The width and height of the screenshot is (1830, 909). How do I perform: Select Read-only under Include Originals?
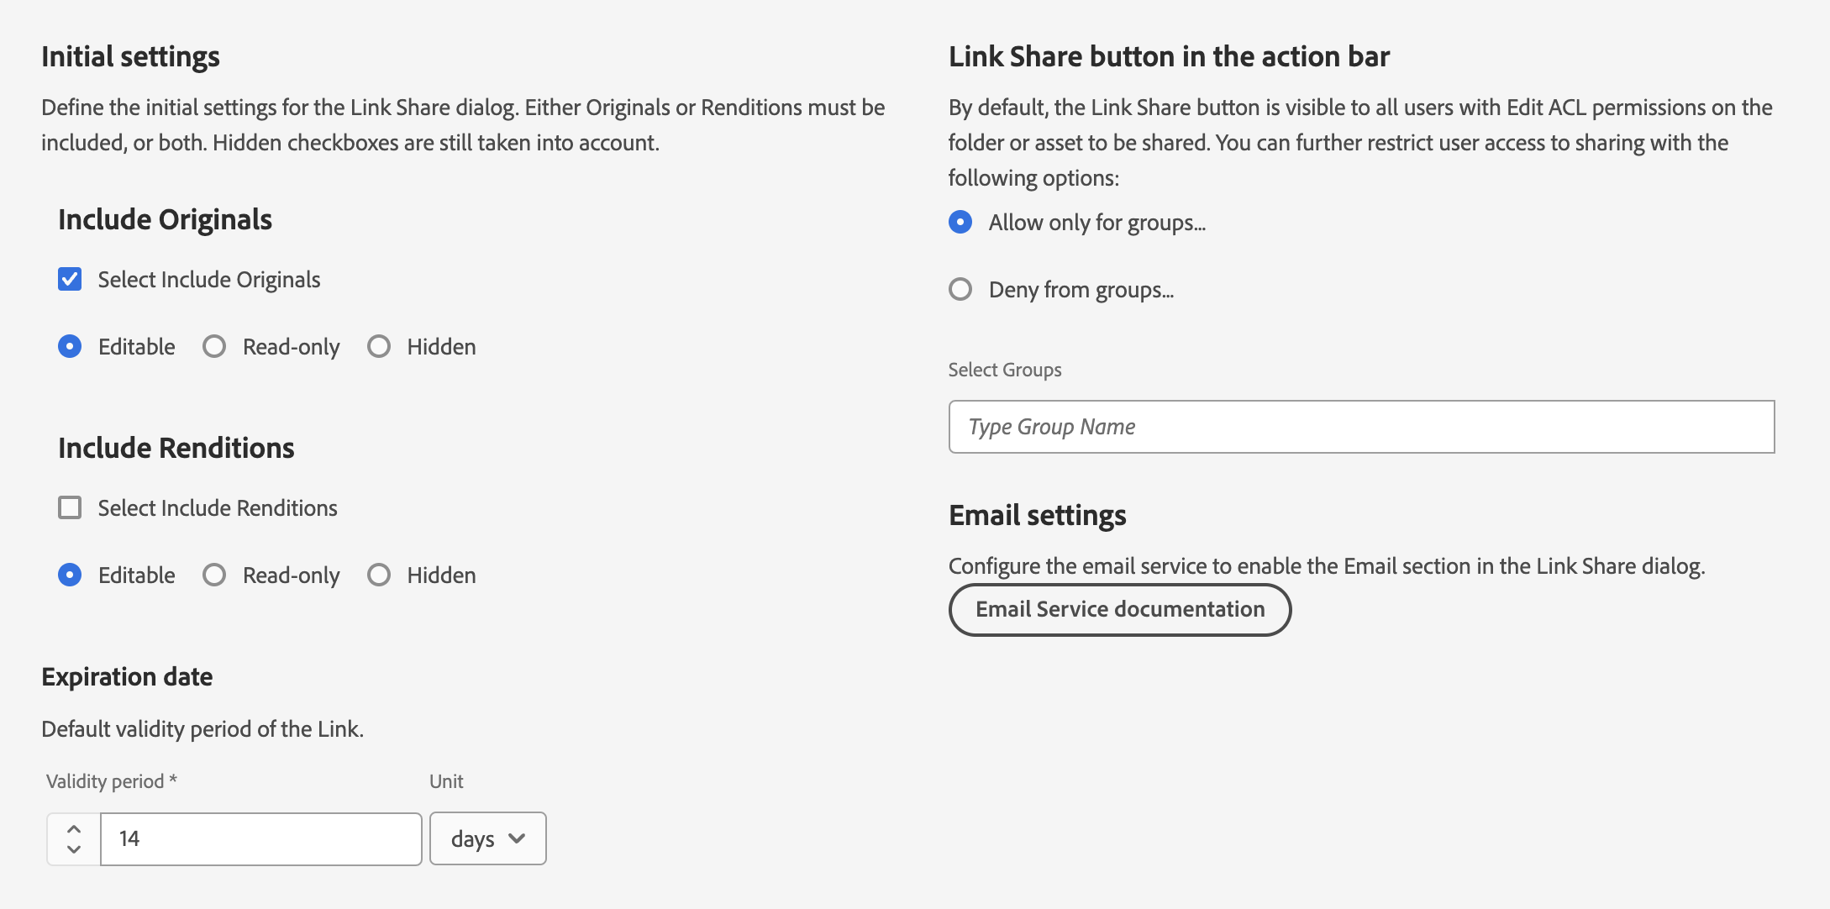[x=214, y=346]
